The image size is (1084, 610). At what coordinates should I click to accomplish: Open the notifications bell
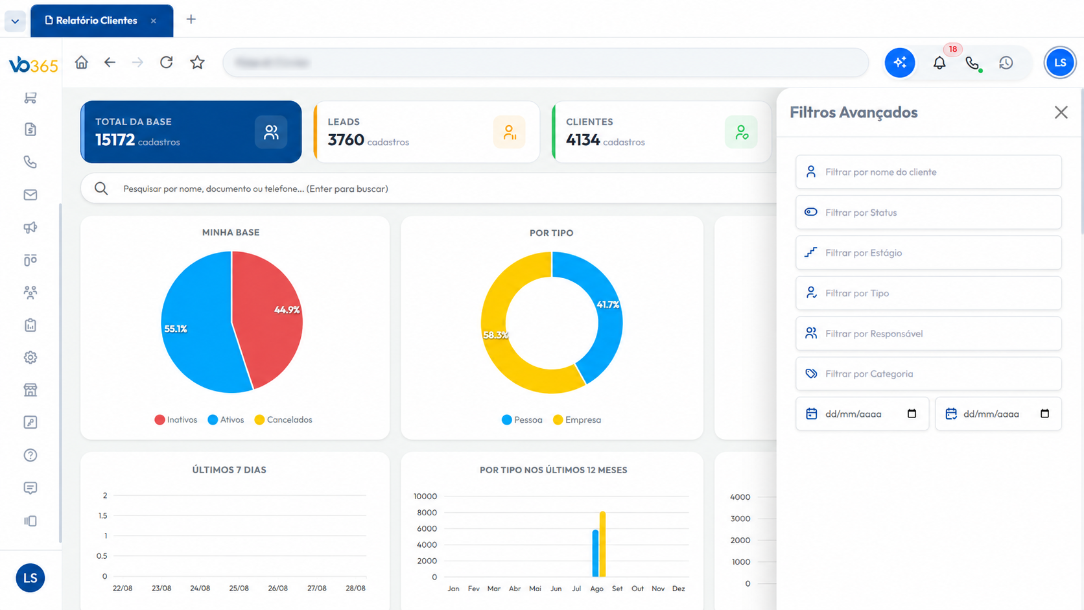(939, 63)
